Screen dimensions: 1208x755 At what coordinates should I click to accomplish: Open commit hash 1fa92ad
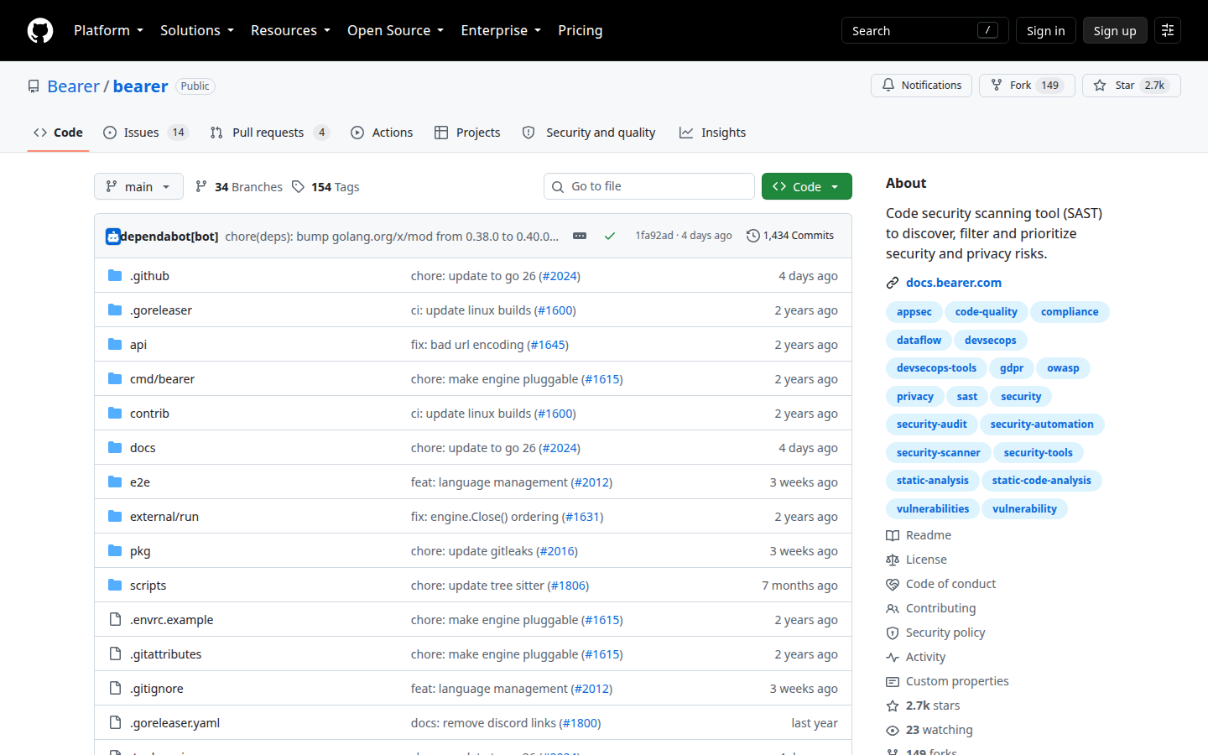pyautogui.click(x=654, y=236)
